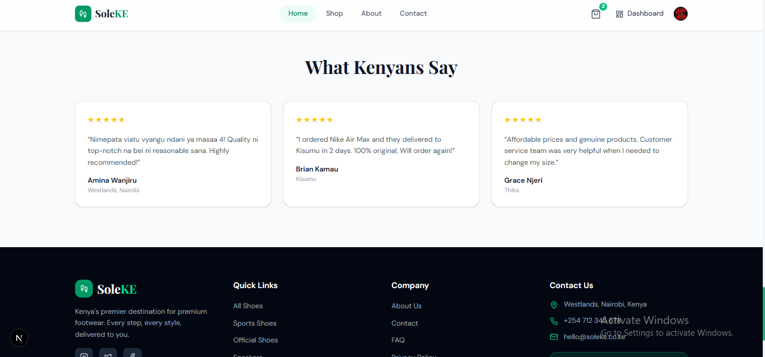This screenshot has height=357, width=765.
Task: Click the SoleKE brand name in header
Action: click(111, 14)
